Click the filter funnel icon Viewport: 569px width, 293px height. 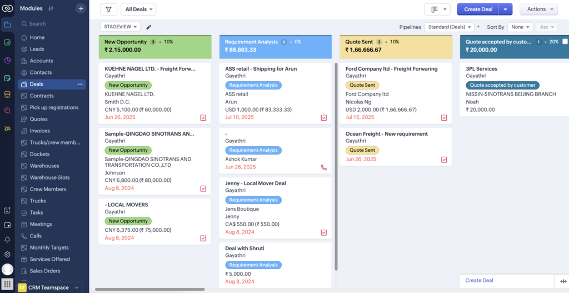coord(108,9)
